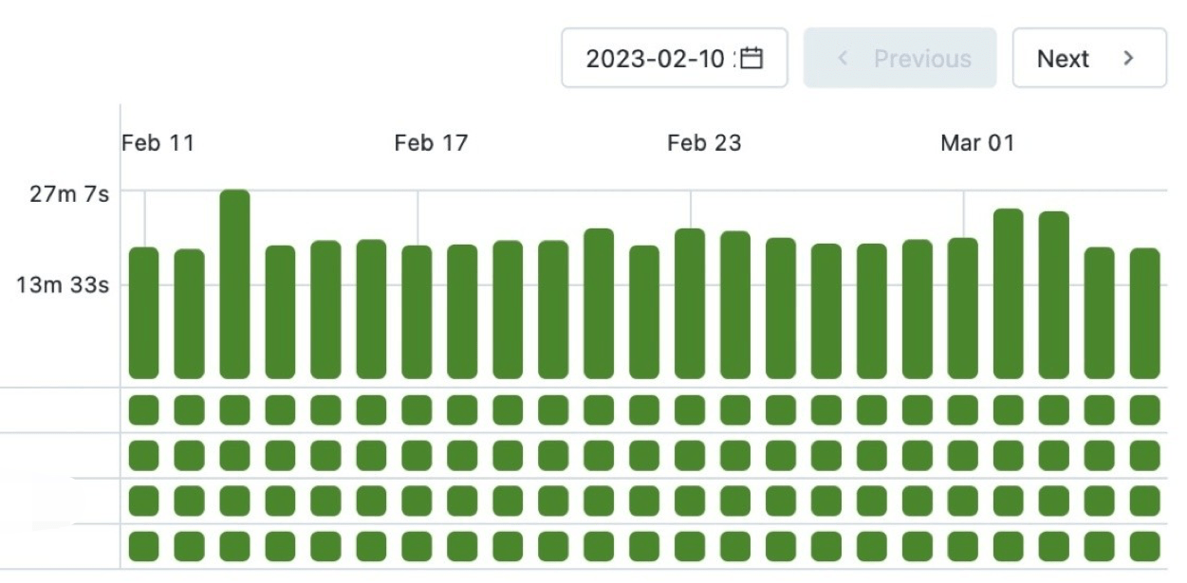Click the Next button
This screenshot has height=583, width=1187.
coord(1088,59)
